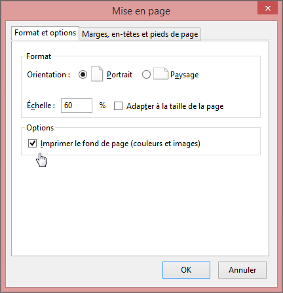Click the portrait page icon
The width and height of the screenshot is (283, 293).
click(97, 74)
